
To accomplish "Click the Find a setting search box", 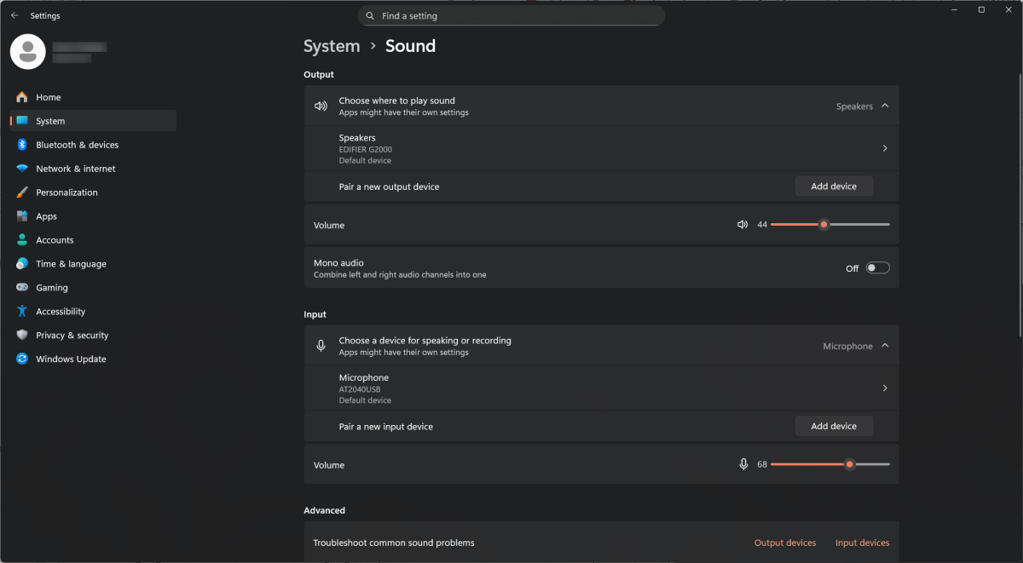I will click(511, 15).
